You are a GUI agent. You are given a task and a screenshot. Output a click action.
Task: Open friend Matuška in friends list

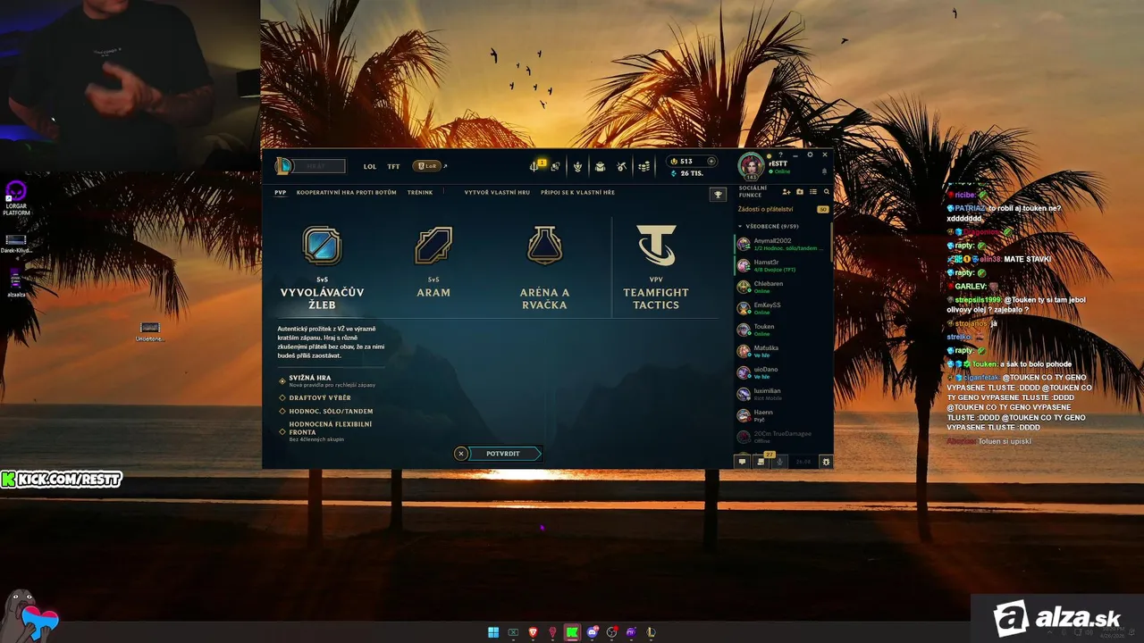tap(783, 351)
